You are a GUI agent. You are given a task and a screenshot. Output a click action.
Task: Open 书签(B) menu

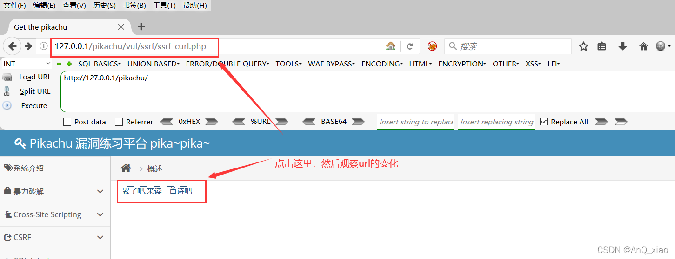pyautogui.click(x=134, y=6)
